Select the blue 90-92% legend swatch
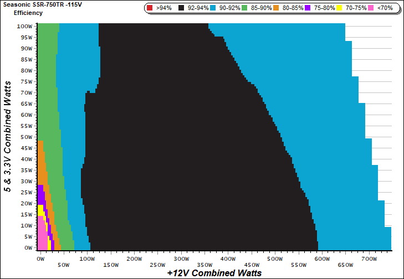Viewport: 404px width, 279px height. coord(214,8)
